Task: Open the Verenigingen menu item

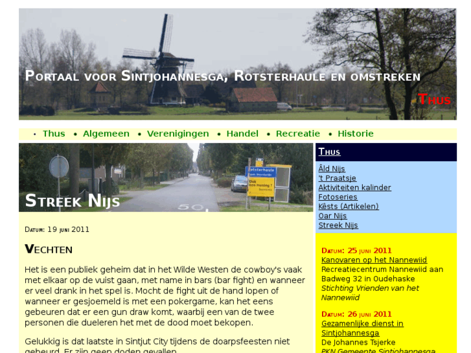Action: [178, 133]
